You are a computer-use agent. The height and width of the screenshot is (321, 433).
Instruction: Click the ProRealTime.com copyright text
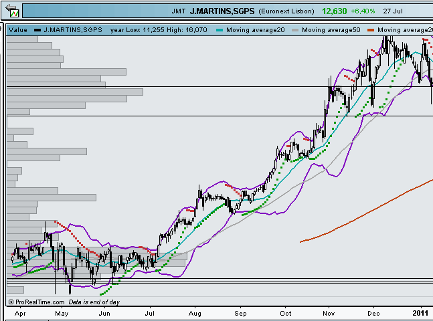(36, 302)
